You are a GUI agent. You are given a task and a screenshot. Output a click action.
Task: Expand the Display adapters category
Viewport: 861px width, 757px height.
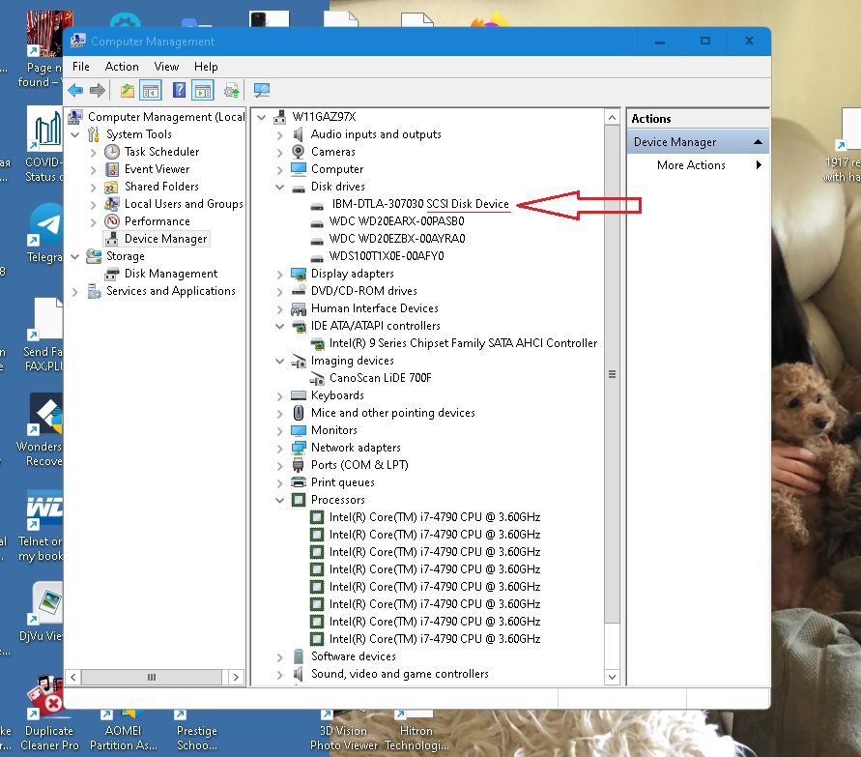tap(279, 274)
